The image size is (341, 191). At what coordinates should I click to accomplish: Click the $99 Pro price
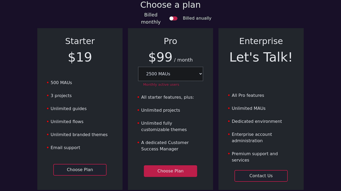pos(160,57)
